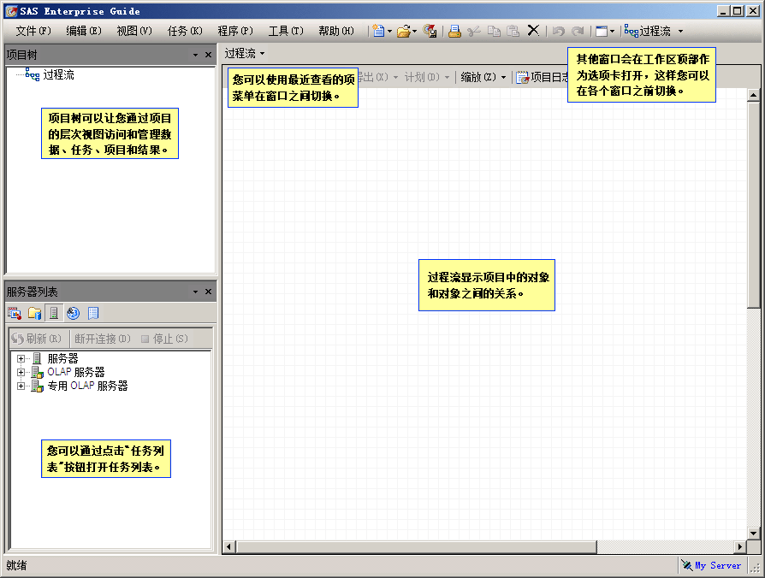
Task: Click My Server in the status bar
Action: [717, 565]
